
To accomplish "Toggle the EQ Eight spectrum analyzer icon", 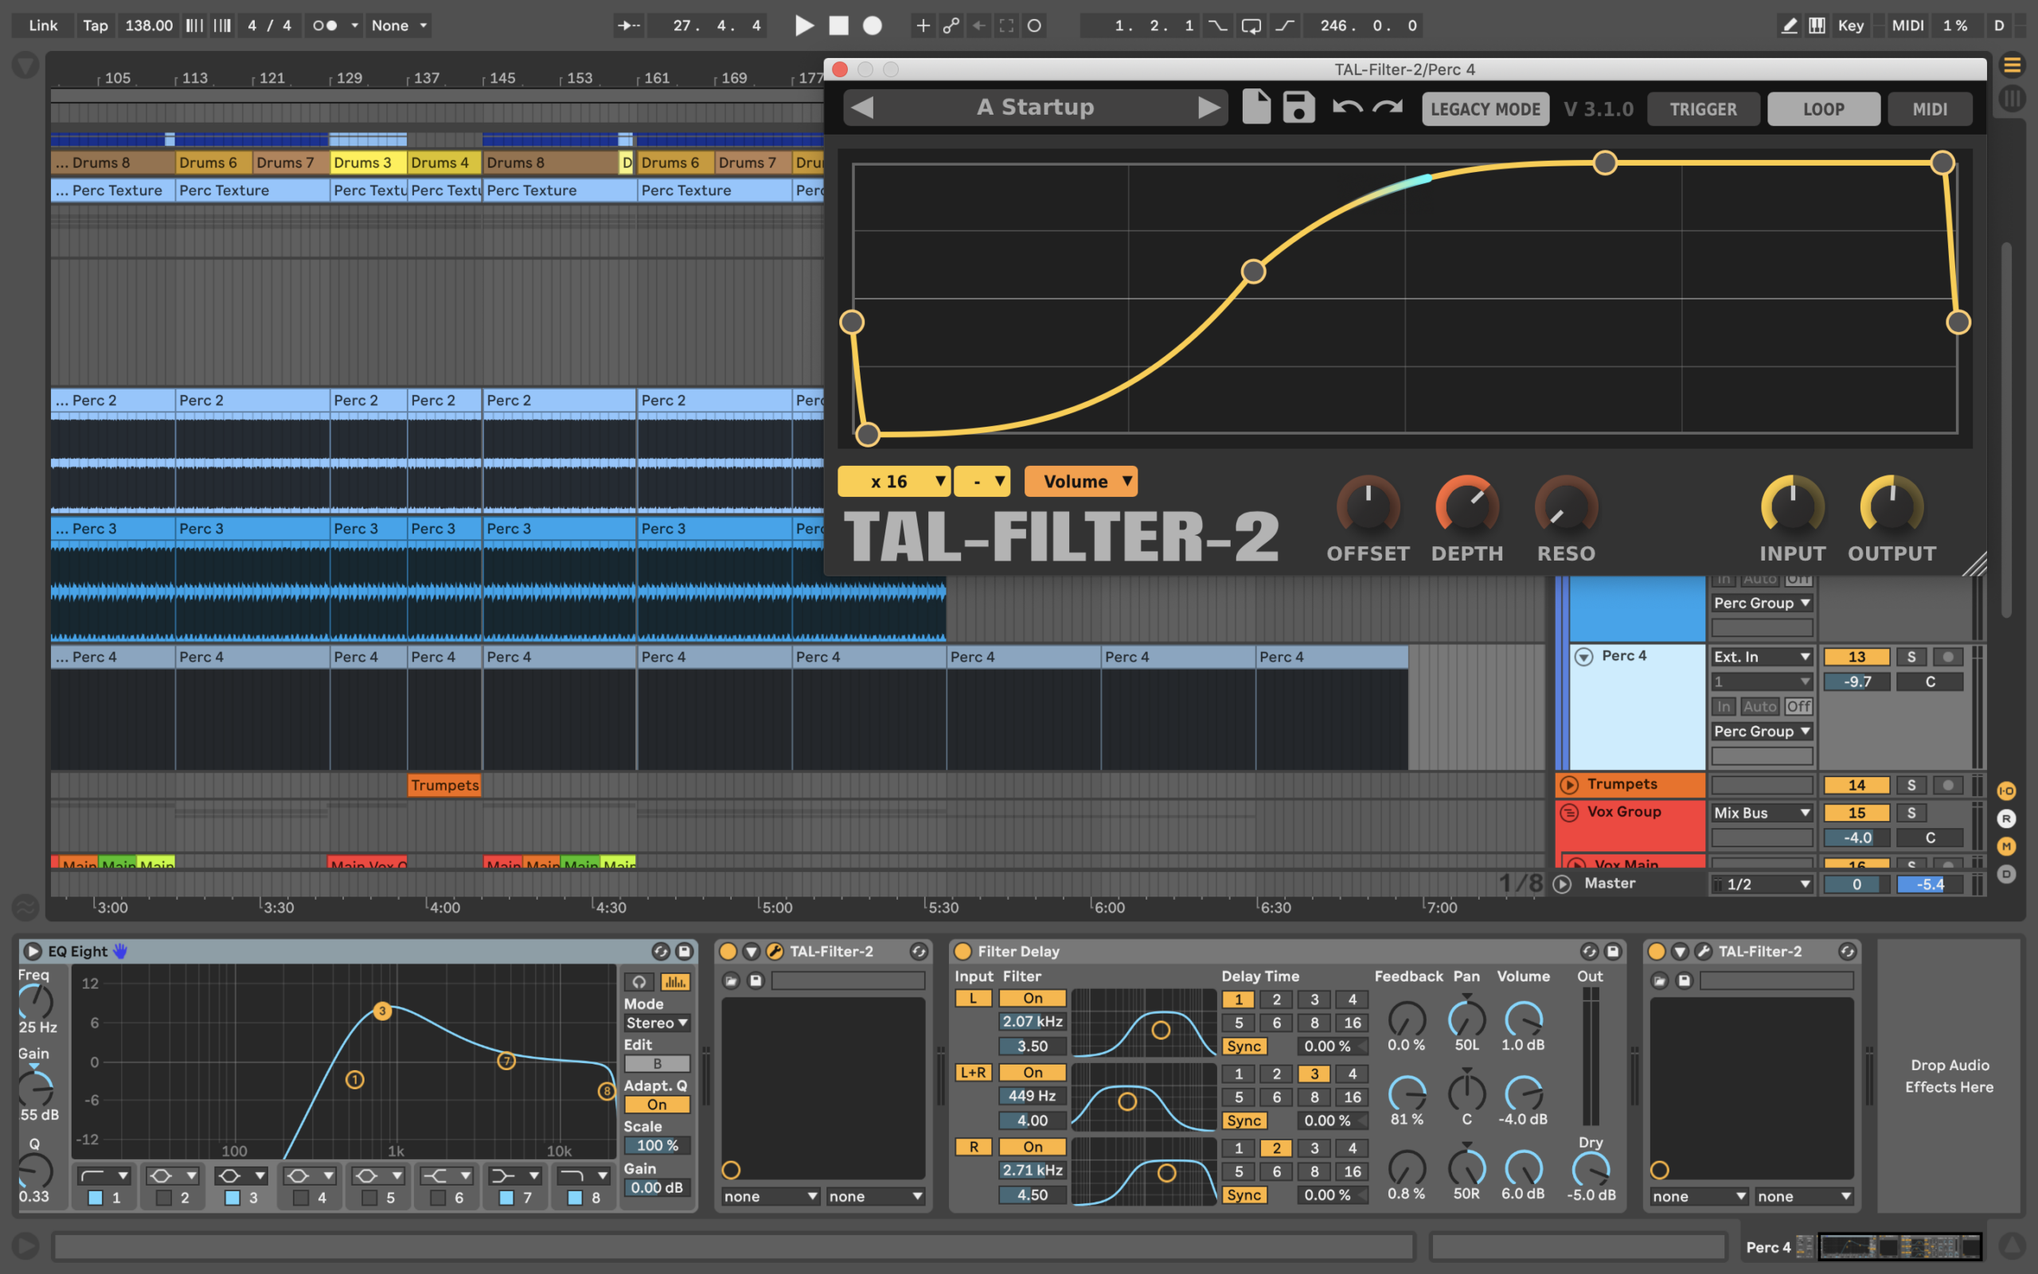I will click(675, 982).
